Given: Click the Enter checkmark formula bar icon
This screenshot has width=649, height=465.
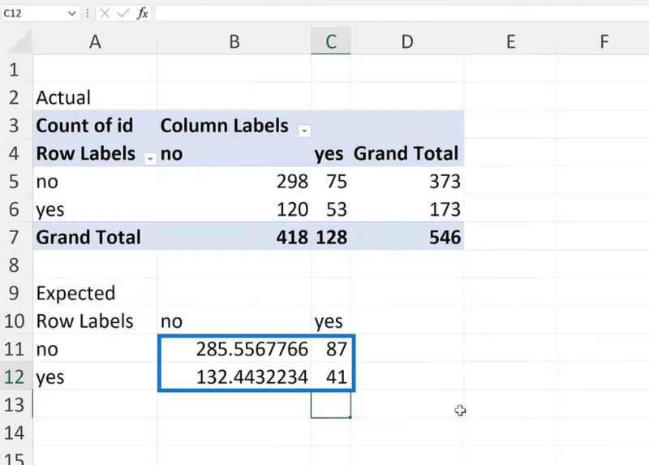Looking at the screenshot, I should pos(123,13).
